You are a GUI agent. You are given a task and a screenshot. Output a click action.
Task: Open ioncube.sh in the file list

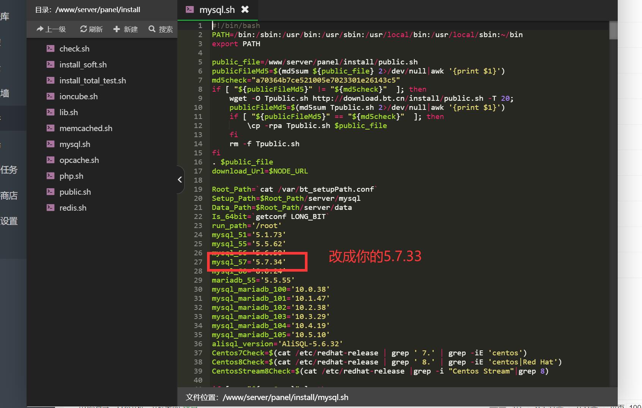78,97
